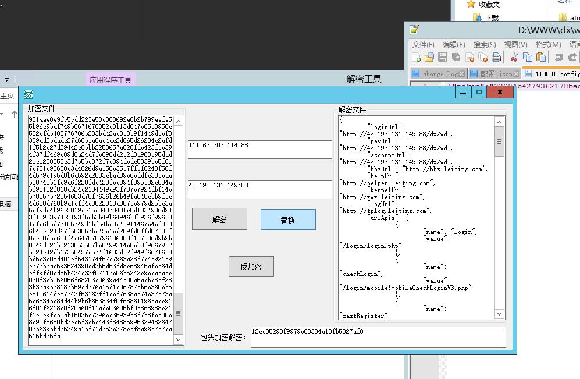Open the 文件(F) menu

(424, 44)
